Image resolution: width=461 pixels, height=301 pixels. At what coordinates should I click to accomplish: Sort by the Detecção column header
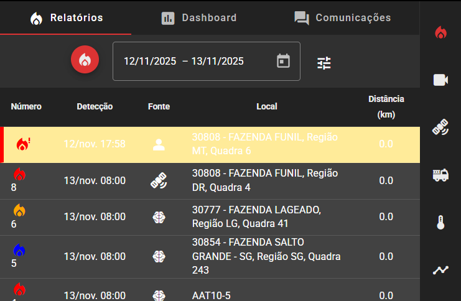(x=95, y=106)
